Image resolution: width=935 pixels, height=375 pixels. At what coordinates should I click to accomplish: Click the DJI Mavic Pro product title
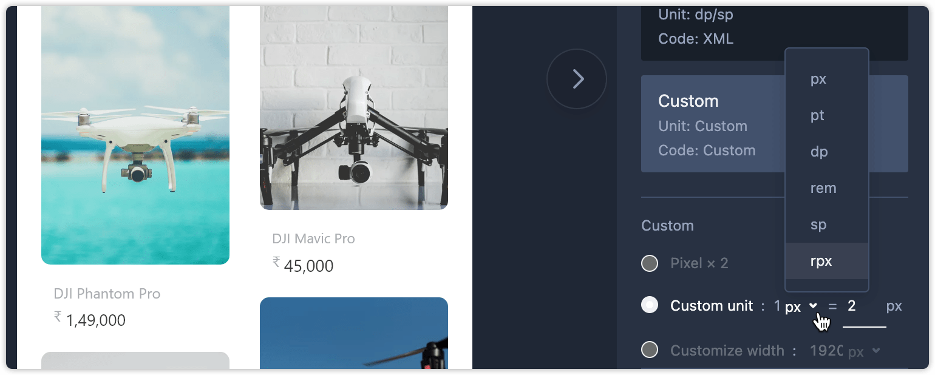point(313,239)
